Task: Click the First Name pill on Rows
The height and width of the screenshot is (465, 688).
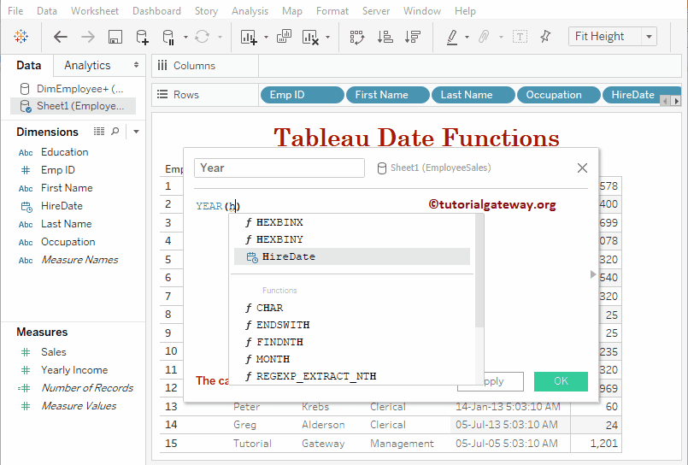Action: [x=387, y=95]
